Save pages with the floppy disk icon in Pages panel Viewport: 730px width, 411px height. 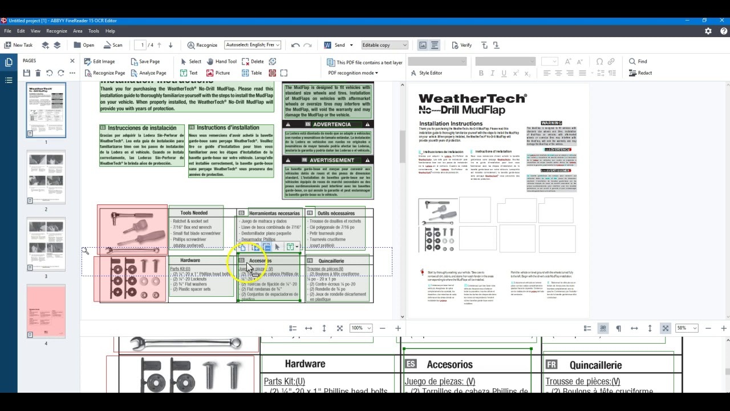click(x=26, y=73)
